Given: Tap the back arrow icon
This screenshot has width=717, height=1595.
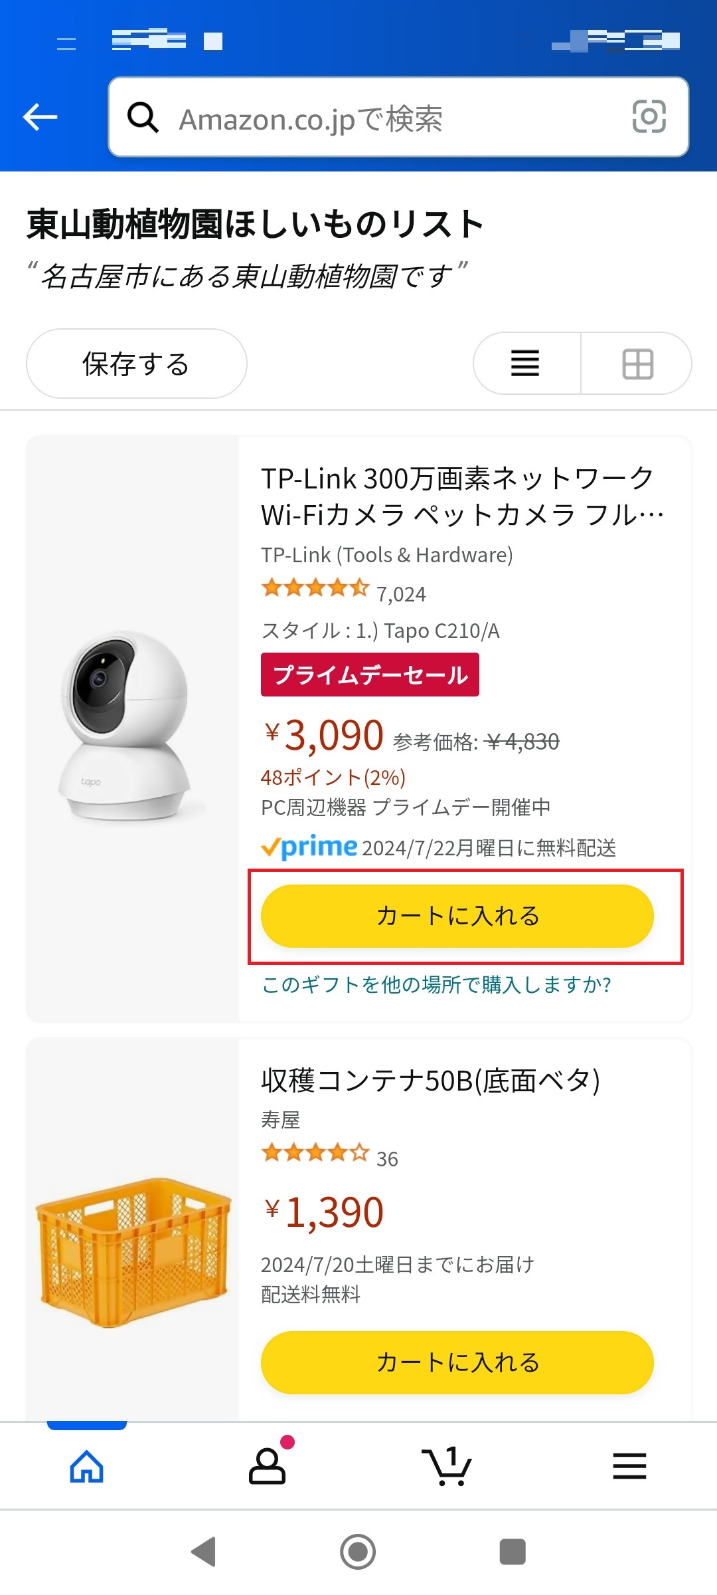Looking at the screenshot, I should click(40, 117).
